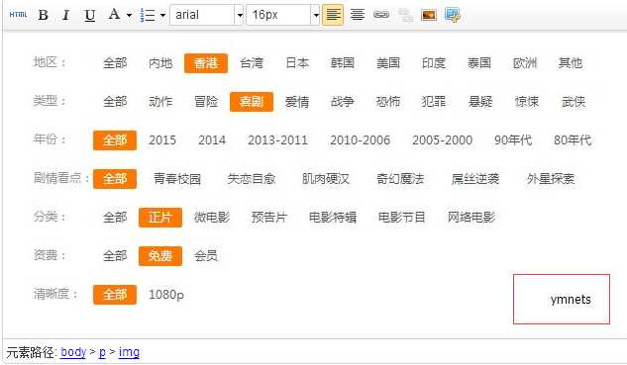Expand the font family dropdown arrow

(x=240, y=15)
